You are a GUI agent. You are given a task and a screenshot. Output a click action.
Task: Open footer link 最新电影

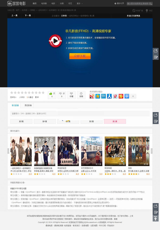tap(49, 225)
